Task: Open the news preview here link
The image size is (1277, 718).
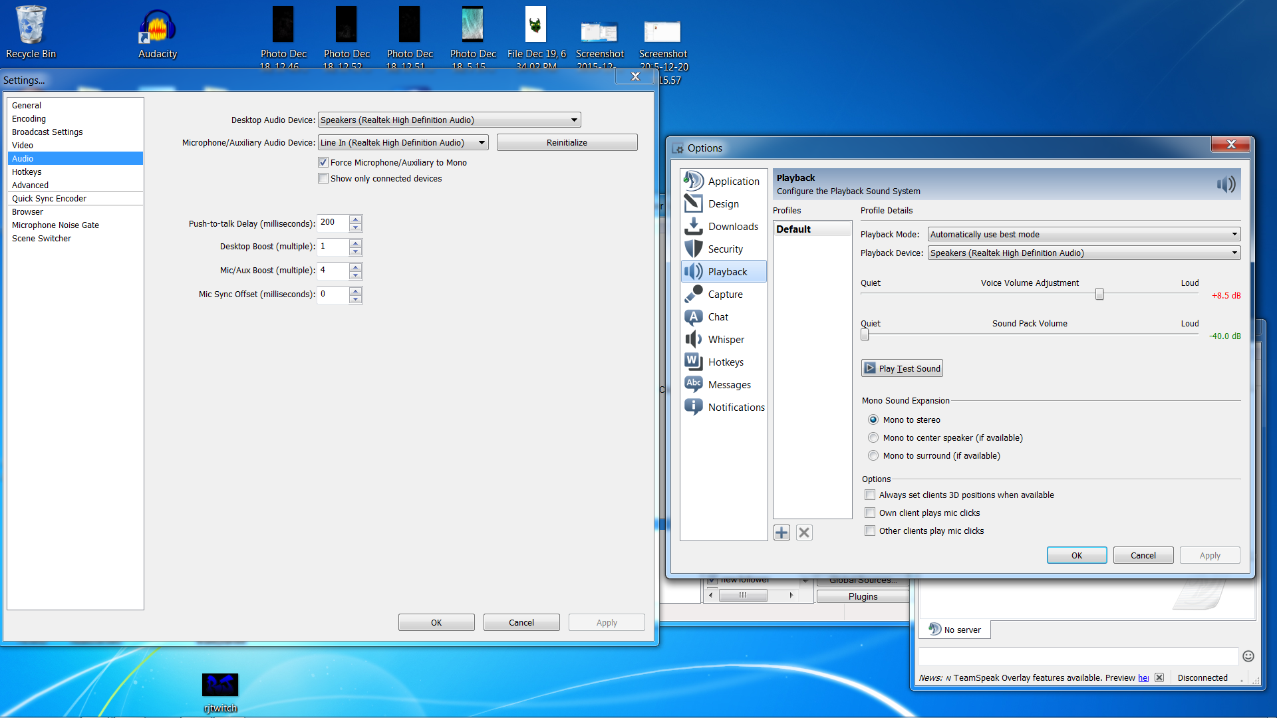Action: click(1143, 677)
